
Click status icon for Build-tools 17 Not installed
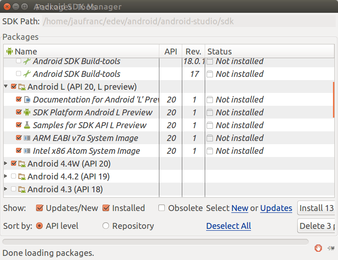click(x=210, y=74)
